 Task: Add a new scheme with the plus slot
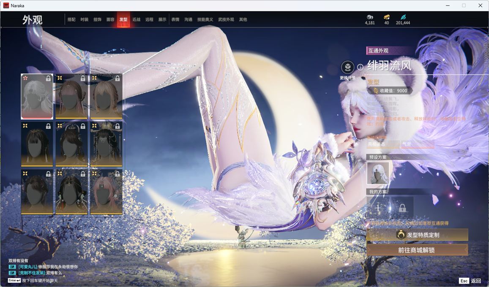click(x=378, y=208)
